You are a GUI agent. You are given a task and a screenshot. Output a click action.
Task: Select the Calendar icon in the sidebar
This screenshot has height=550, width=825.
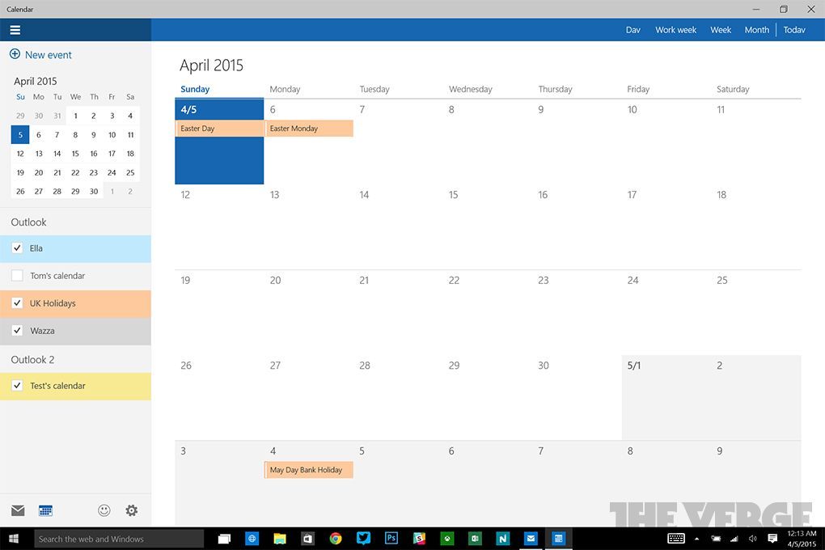point(45,510)
